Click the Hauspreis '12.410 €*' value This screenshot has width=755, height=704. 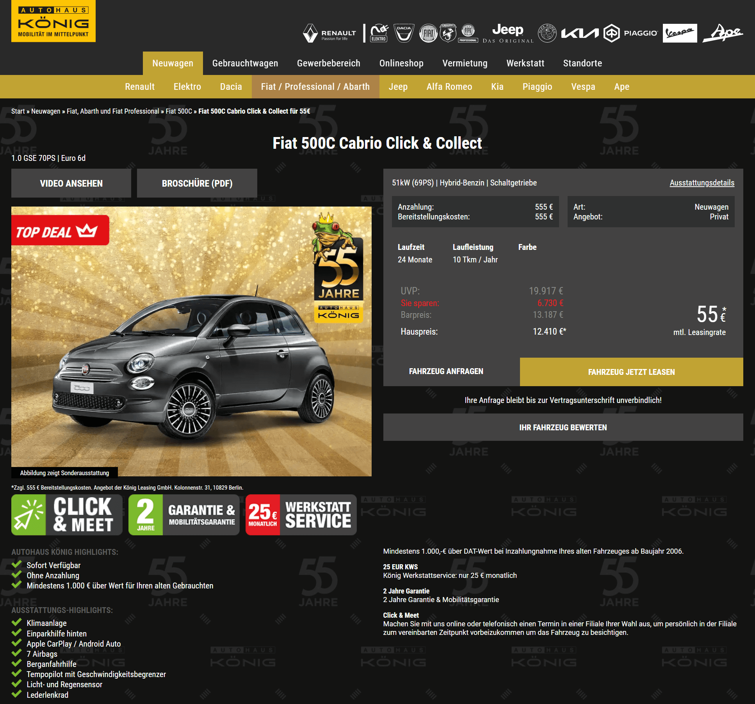[549, 332]
